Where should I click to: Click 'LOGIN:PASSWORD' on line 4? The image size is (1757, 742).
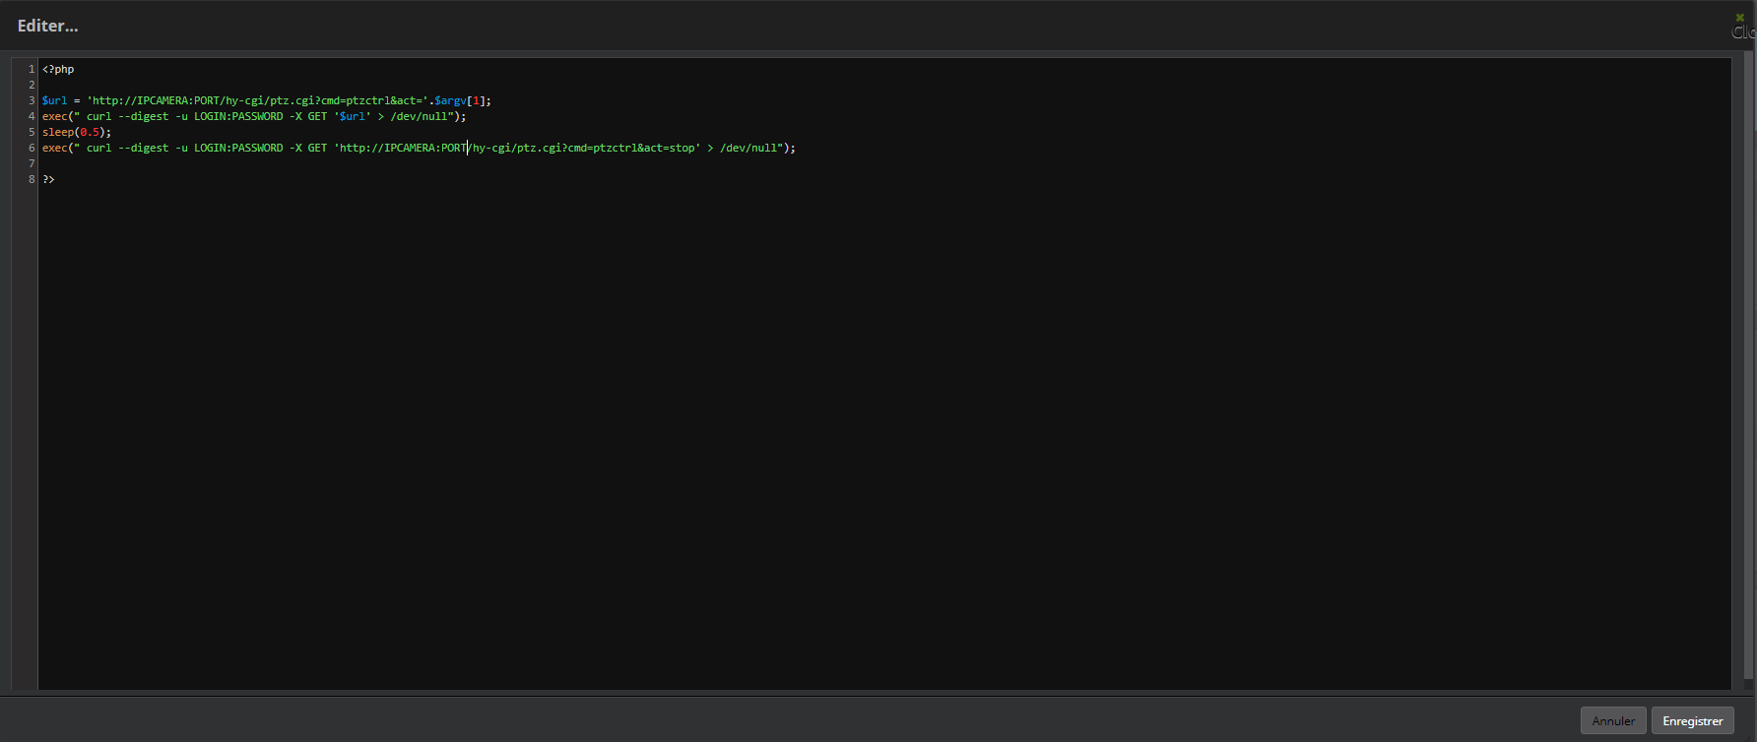238,116
